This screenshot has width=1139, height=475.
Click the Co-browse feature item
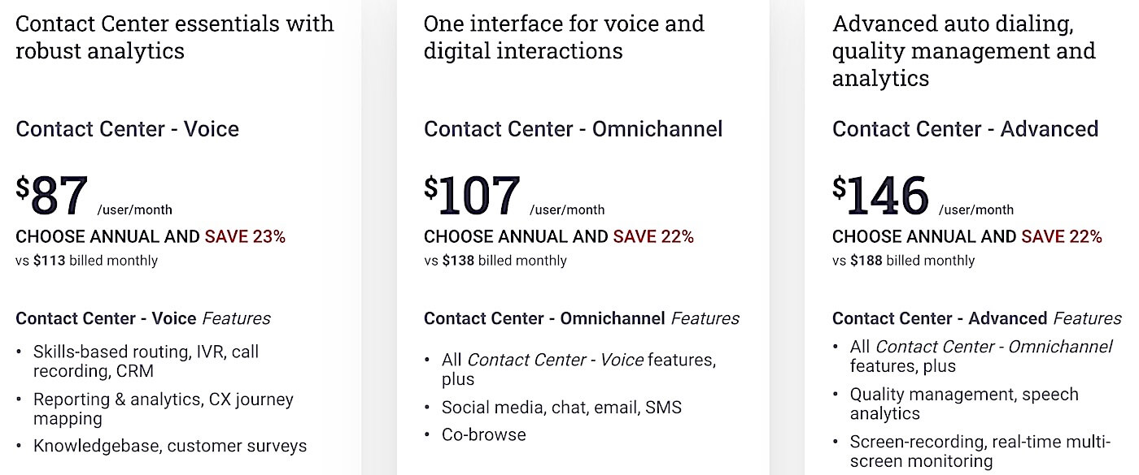tap(484, 434)
